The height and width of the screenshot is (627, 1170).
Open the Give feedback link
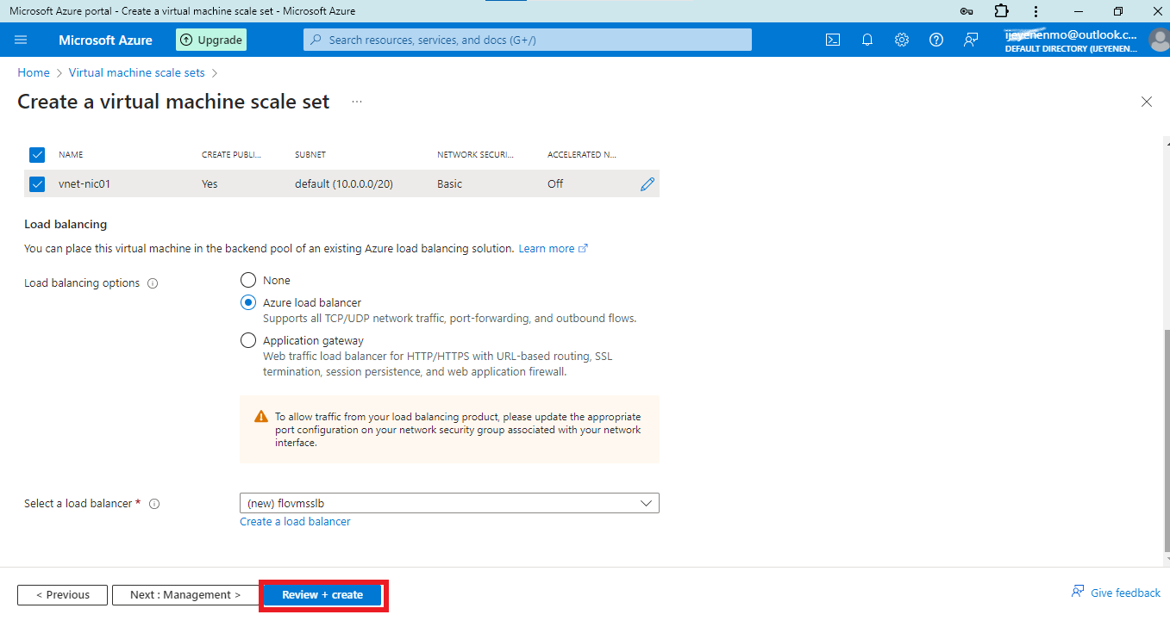(x=1116, y=593)
